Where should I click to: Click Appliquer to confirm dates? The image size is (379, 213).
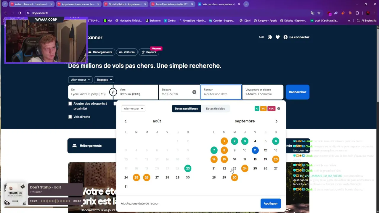point(271,204)
